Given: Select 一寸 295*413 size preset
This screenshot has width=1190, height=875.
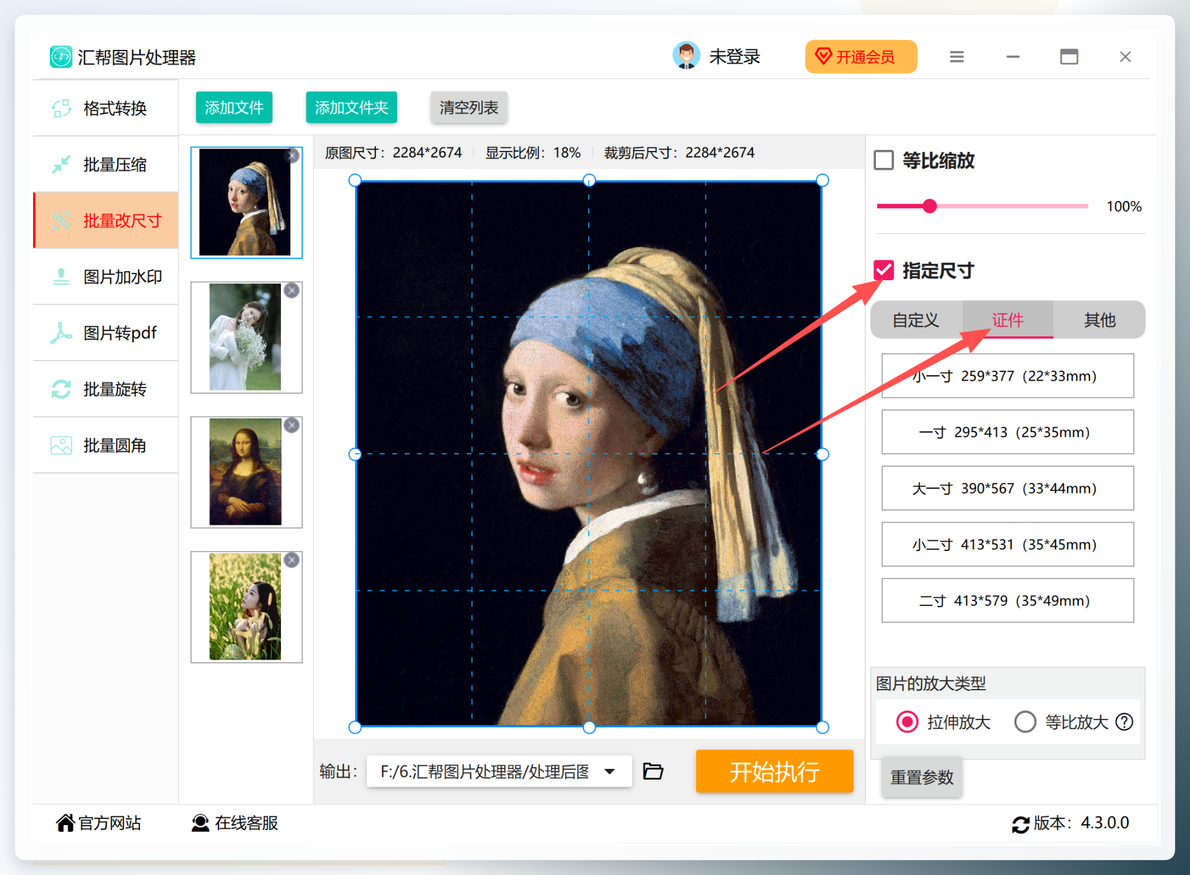Looking at the screenshot, I should pos(1008,432).
